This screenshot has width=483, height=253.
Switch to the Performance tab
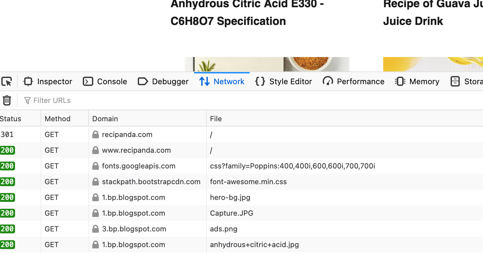coord(354,82)
